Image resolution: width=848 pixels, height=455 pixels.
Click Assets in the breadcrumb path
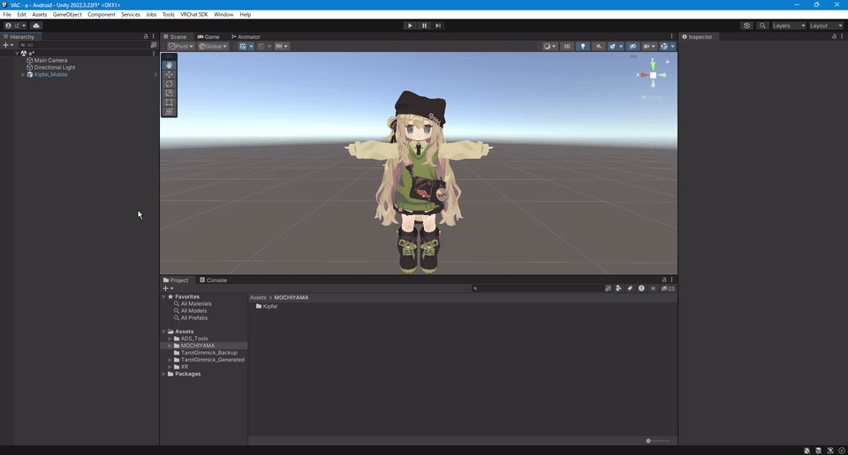pos(258,297)
